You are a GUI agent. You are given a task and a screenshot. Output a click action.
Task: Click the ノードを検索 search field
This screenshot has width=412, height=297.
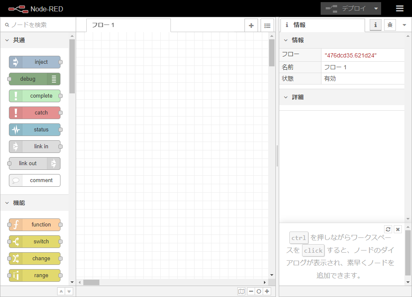click(38, 25)
